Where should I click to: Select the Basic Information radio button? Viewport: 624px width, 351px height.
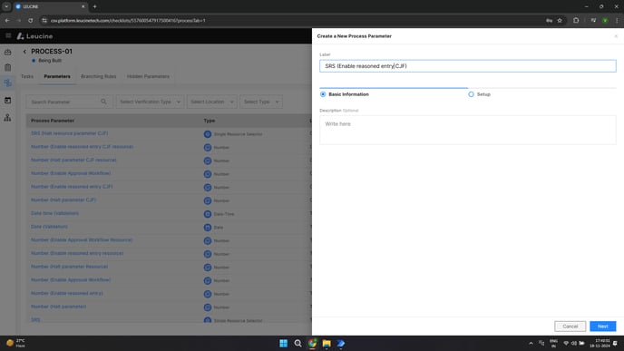coord(323,94)
